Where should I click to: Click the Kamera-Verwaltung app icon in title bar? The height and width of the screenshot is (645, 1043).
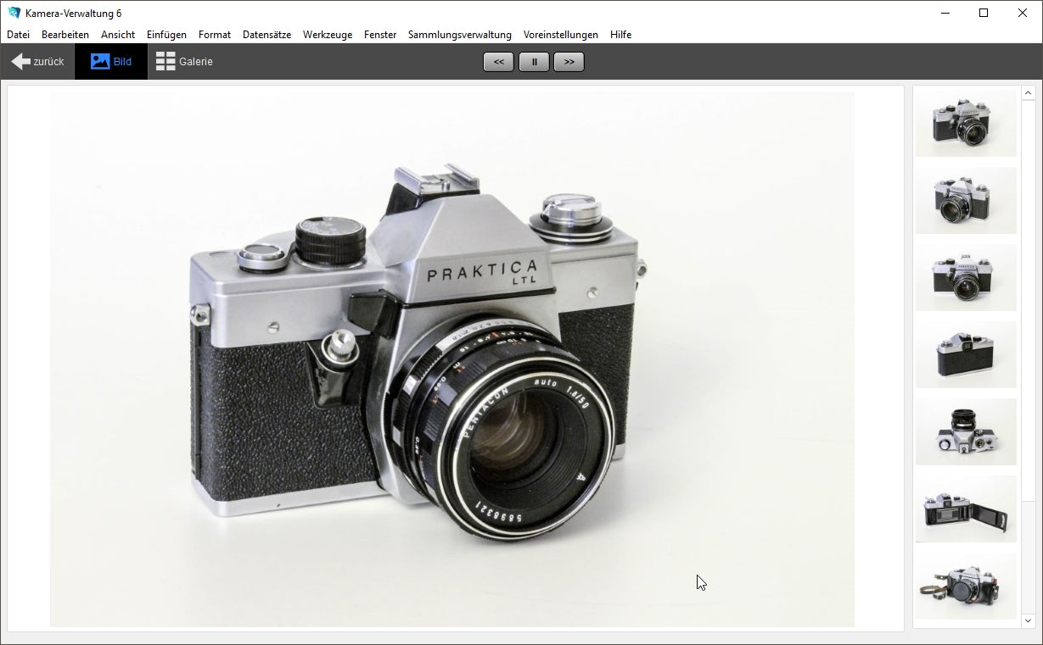pyautogui.click(x=14, y=13)
